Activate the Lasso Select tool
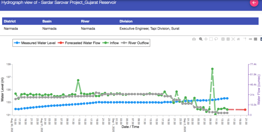The image size is (262, 132). pos(216,39)
